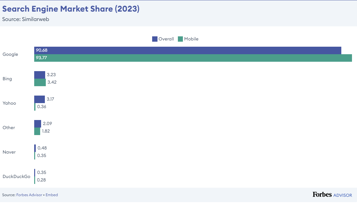Screen dimensions: 357x204
Task: Click the Mobile legend label
Action: click(191, 39)
